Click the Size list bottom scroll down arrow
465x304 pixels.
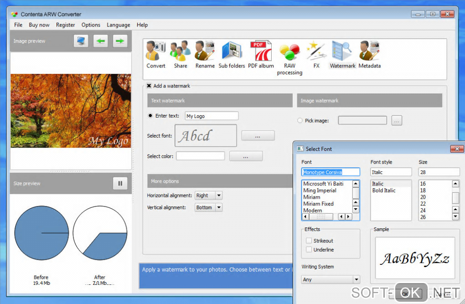(455, 217)
